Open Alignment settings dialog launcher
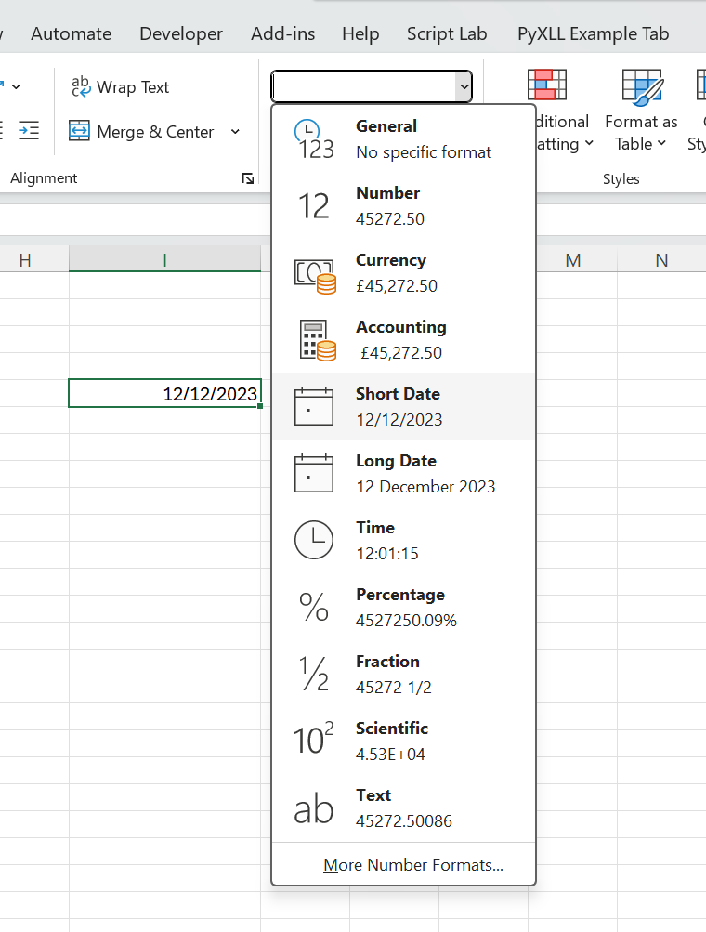Screen dimensions: 706x932 click(x=247, y=178)
